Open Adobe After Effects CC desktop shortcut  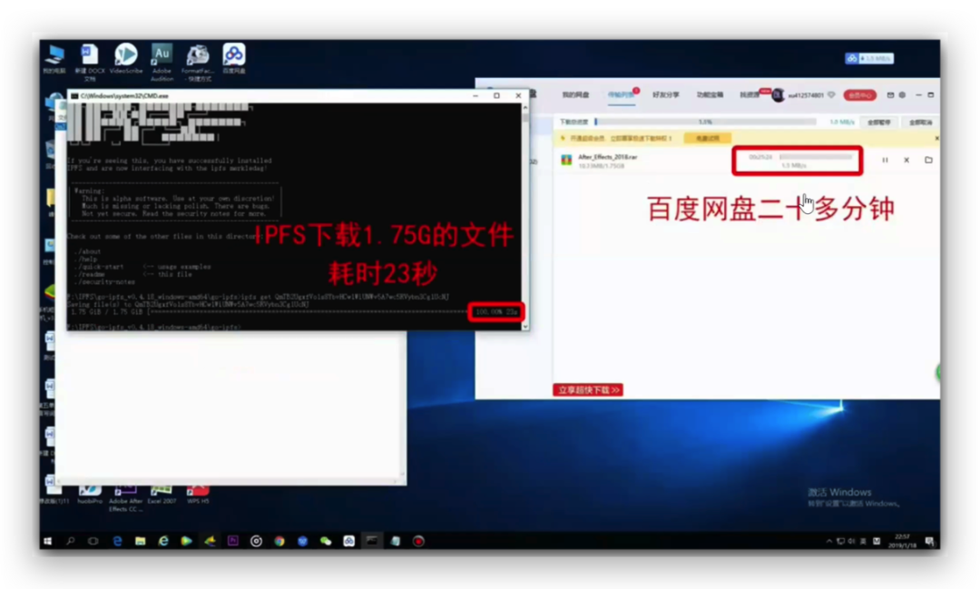(x=125, y=498)
